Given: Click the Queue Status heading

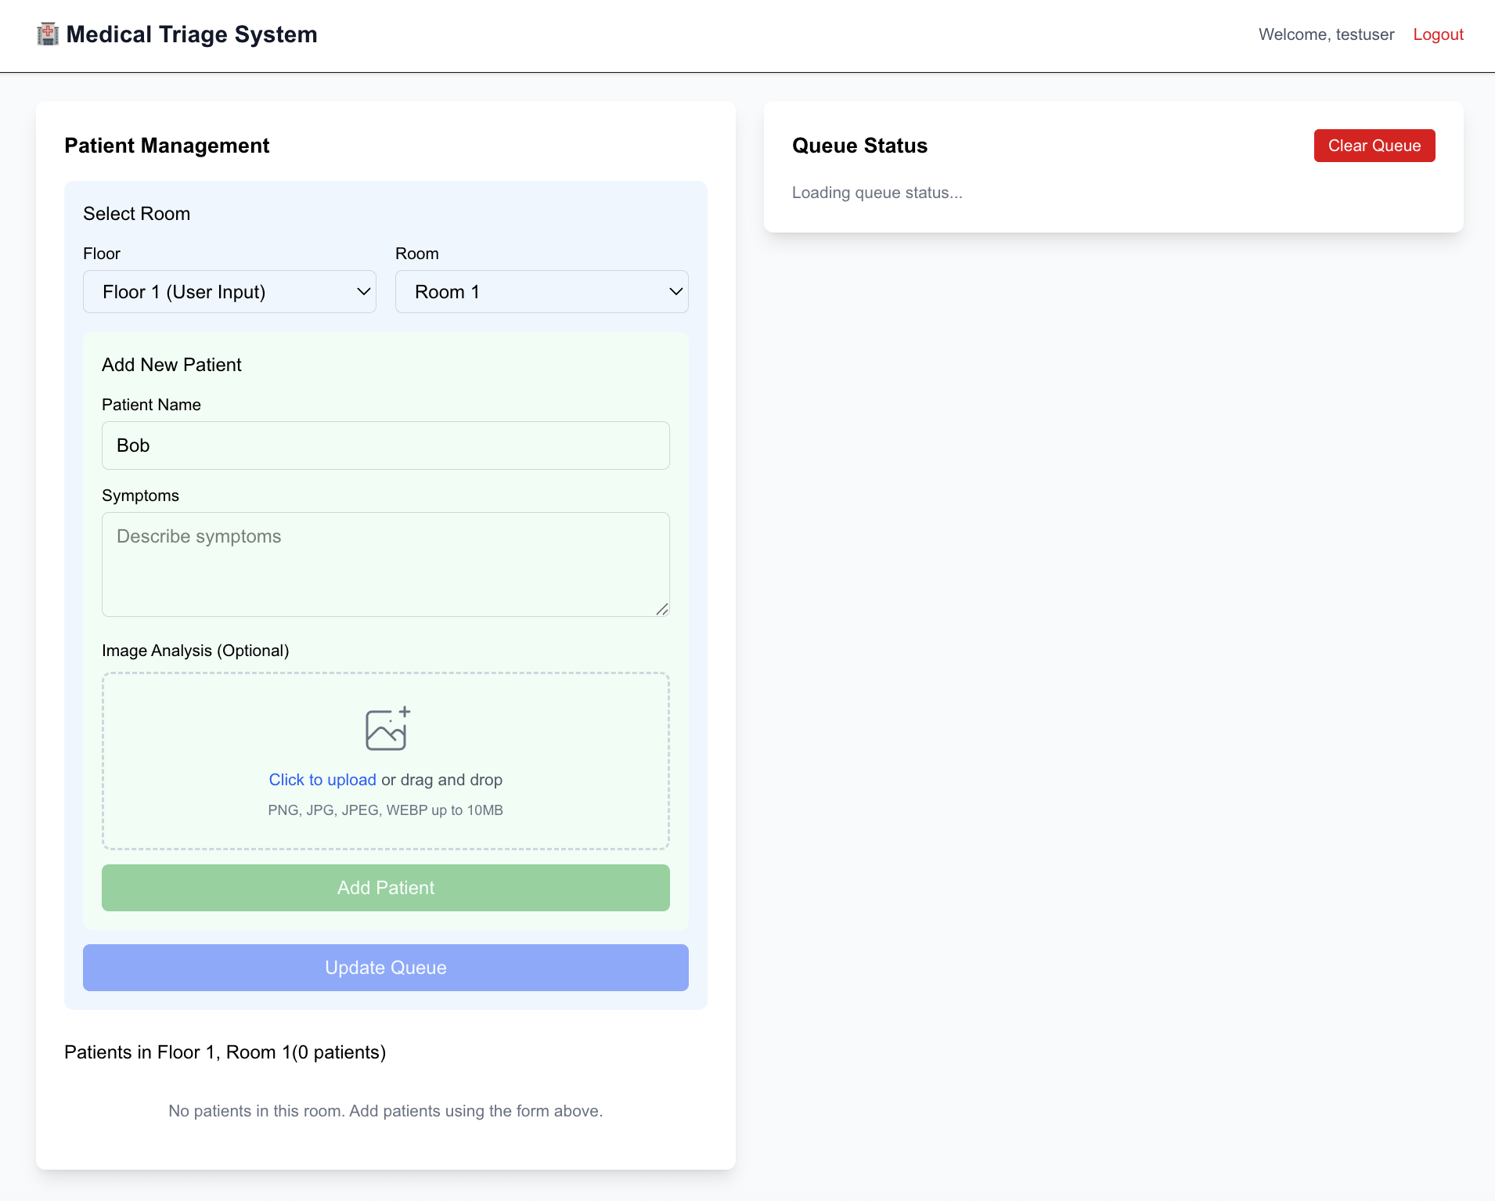Looking at the screenshot, I should click(859, 146).
